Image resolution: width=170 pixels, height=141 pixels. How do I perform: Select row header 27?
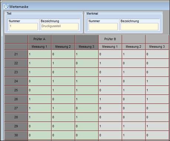coord(16,108)
